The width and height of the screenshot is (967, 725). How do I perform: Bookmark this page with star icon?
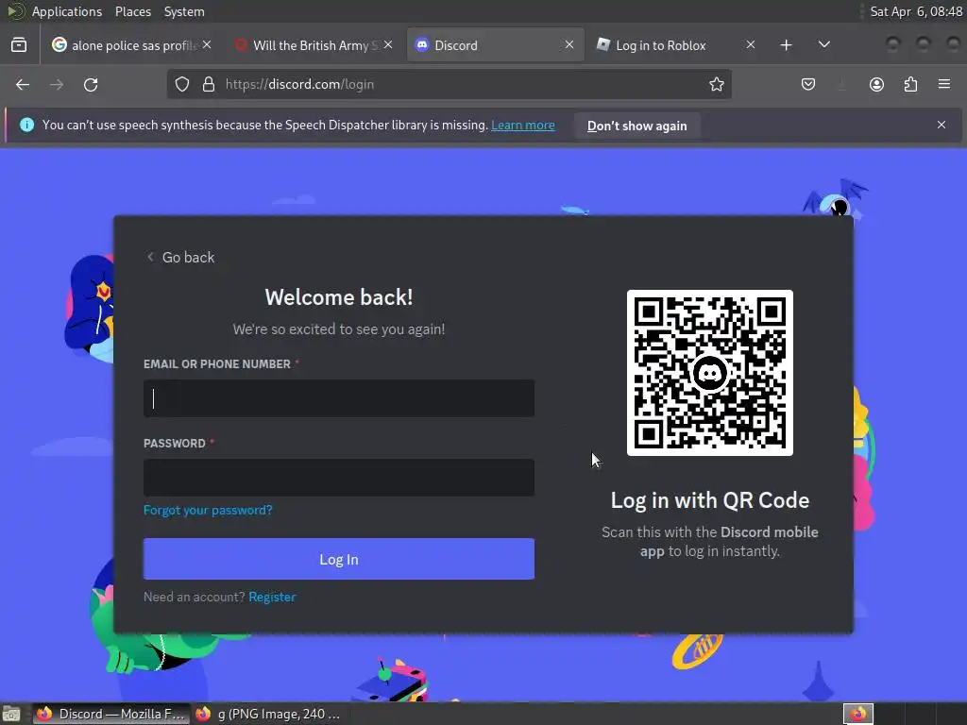pyautogui.click(x=716, y=84)
